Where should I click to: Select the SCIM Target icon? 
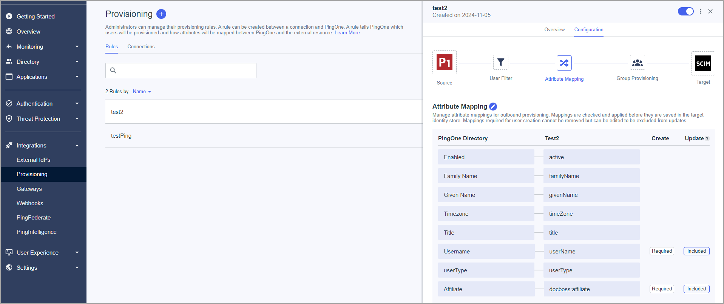[703, 63]
